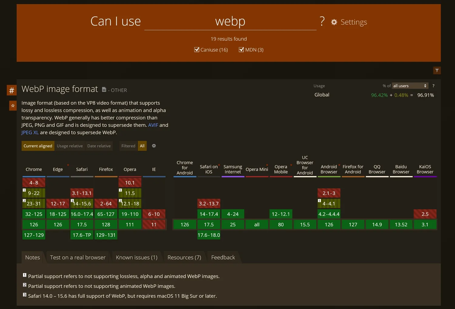Uncheck the Caniuse (16) checkbox
455x309 pixels.
[197, 50]
